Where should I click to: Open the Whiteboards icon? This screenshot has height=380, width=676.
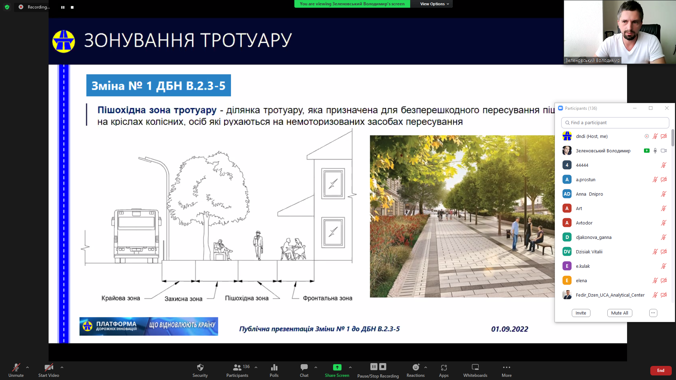[475, 367]
